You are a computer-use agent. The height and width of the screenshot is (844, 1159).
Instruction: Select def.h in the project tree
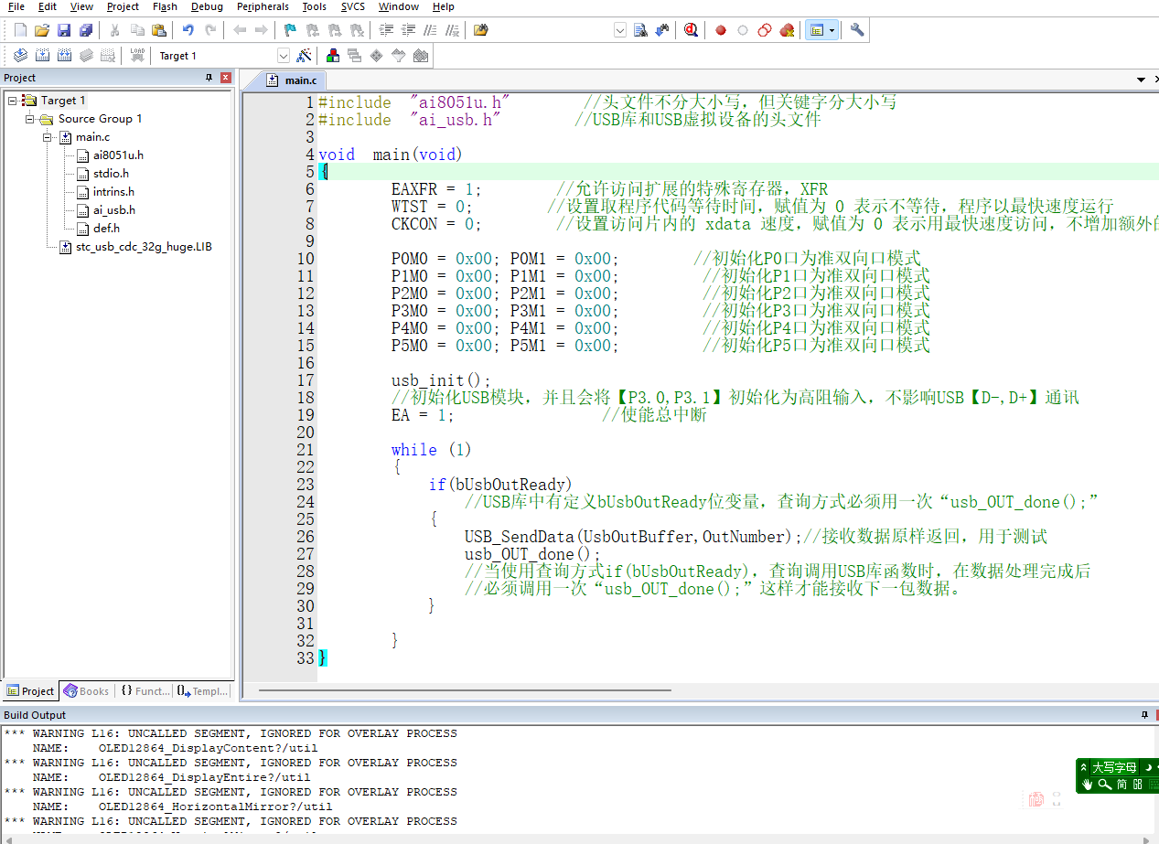(106, 229)
